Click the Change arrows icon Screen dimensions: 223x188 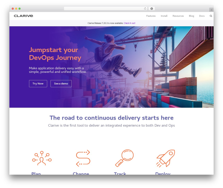pos(83,158)
